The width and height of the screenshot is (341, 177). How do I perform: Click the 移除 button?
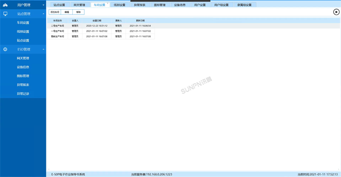(79, 12)
